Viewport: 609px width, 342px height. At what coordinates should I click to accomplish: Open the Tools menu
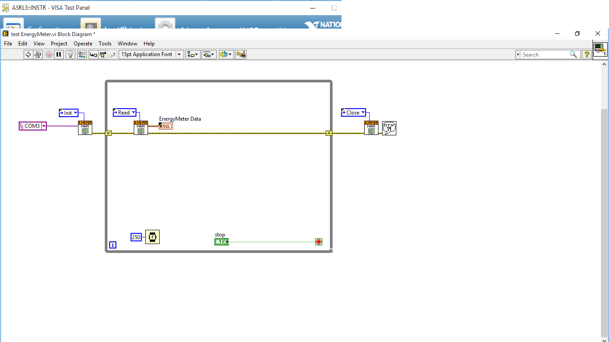pos(105,44)
